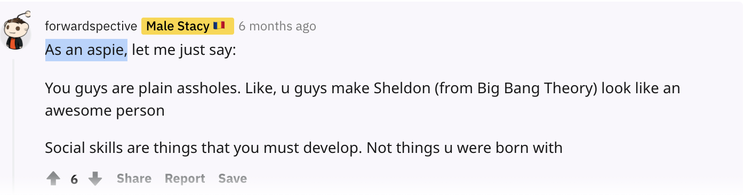744x195 pixels.
Task: Click the 'let me just say:' text
Action: click(183, 50)
